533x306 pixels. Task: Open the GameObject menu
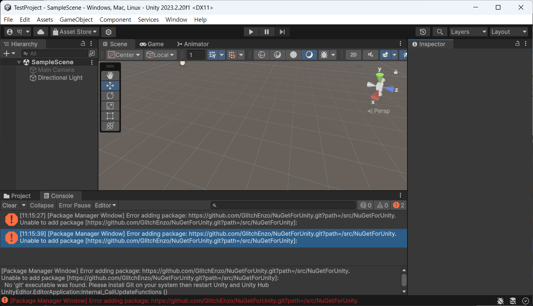point(76,20)
